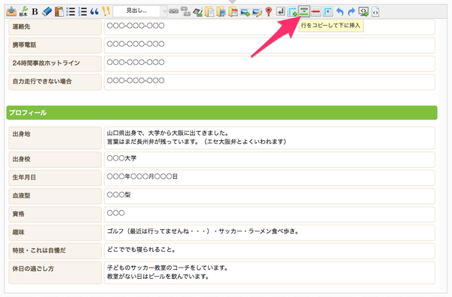Click the orange exclamation marks icon
Image resolution: width=452 pixels, height=297 pixels.
pyautogui.click(x=105, y=11)
